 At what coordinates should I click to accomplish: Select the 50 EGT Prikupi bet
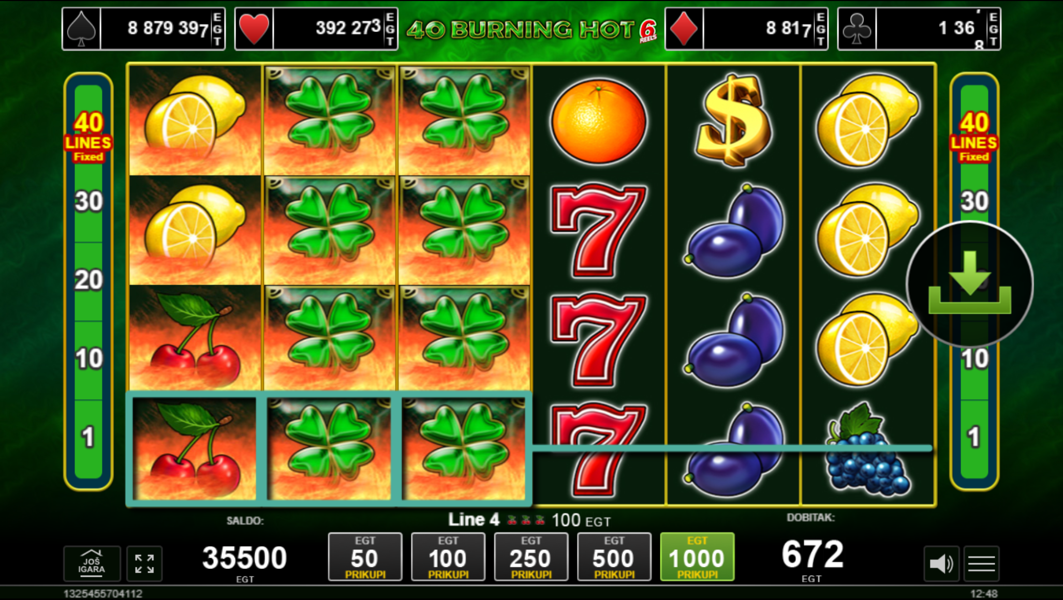(365, 557)
